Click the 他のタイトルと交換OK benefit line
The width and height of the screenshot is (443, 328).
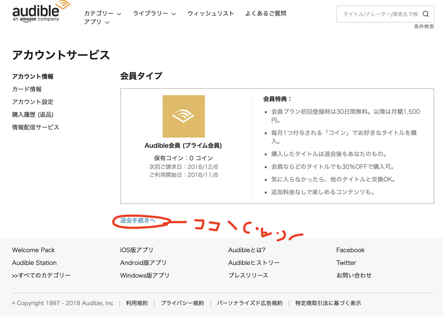(x=334, y=179)
